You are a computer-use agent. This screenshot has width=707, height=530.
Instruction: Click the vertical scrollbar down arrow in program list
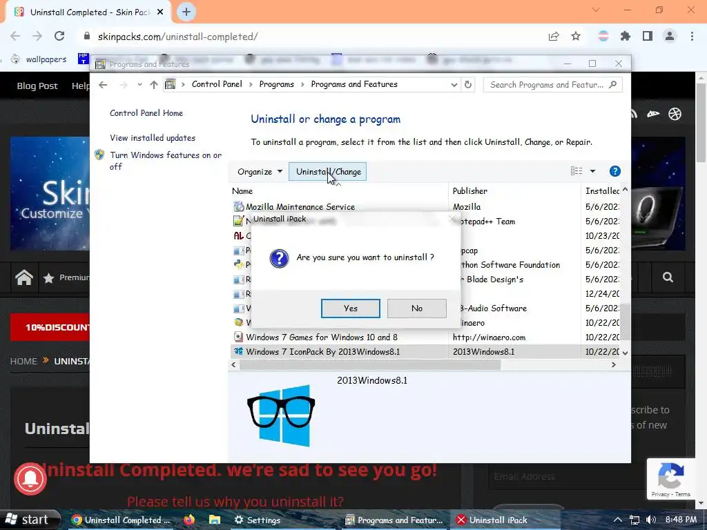[625, 353]
